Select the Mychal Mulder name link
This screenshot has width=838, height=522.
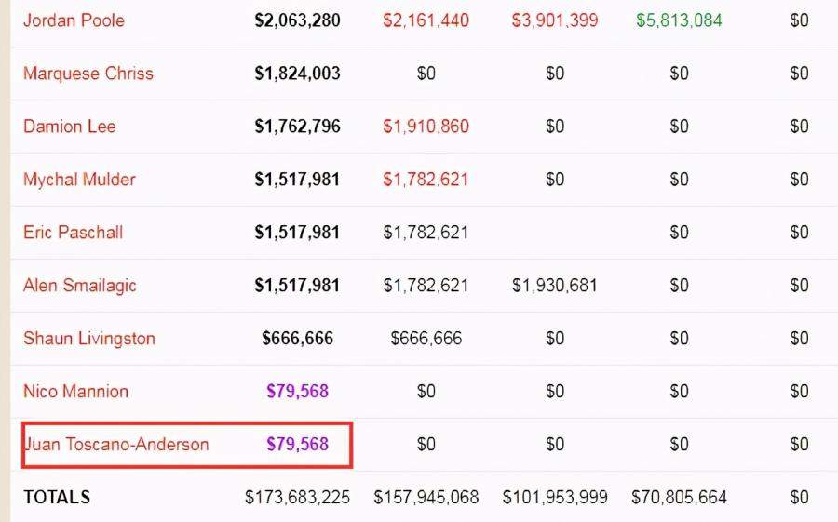79,180
